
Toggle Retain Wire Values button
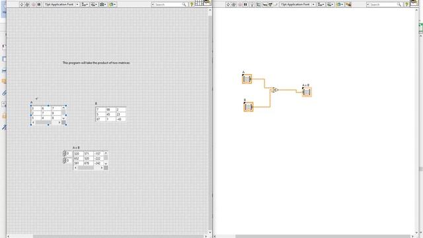coord(258,5)
